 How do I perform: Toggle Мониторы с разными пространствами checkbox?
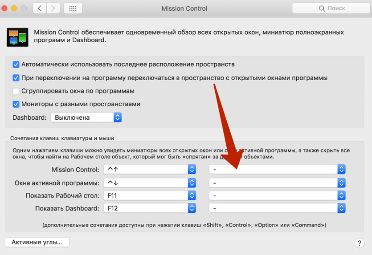point(16,104)
